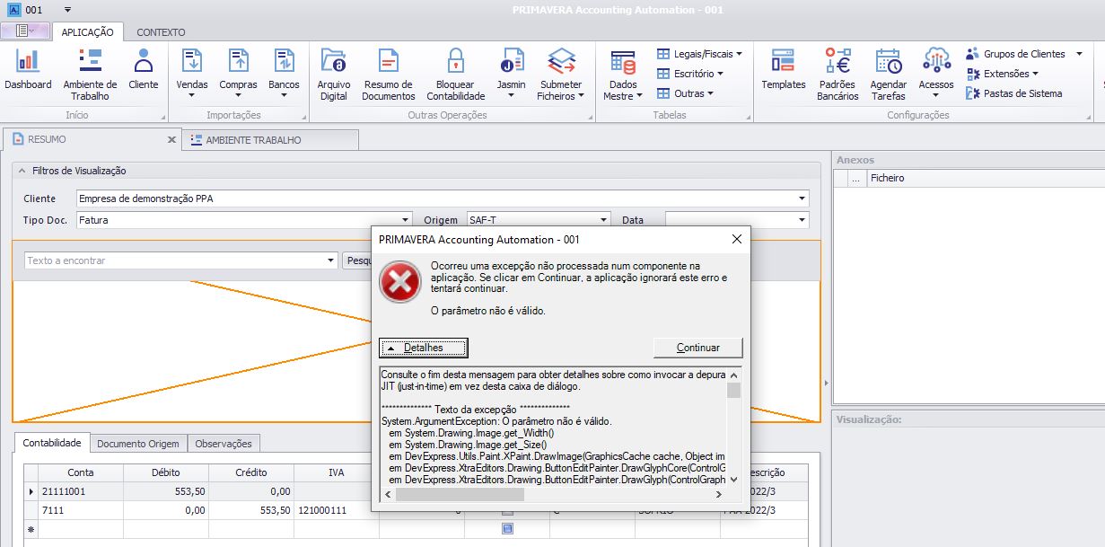This screenshot has height=547, width=1105.
Task: Click Submeter Ficheiros icon
Action: tap(561, 75)
